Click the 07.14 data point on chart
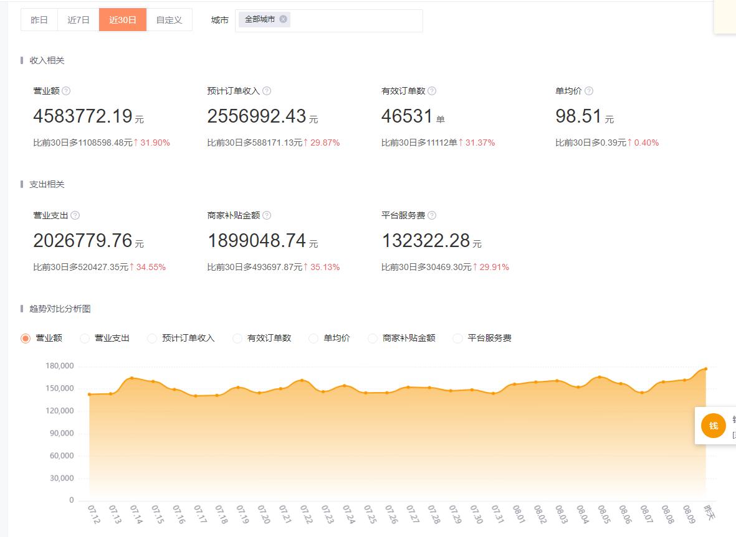This screenshot has width=736, height=537. pos(131,378)
